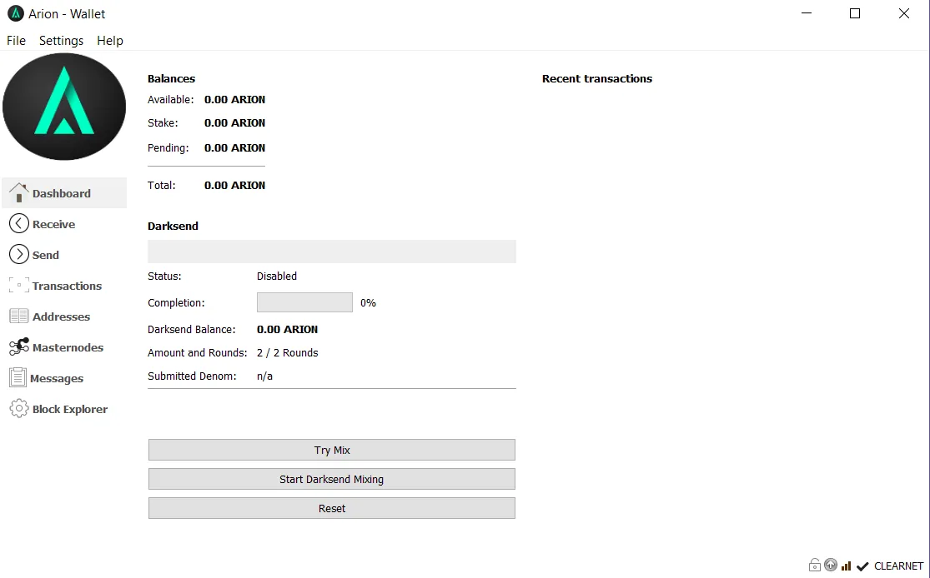Click the large Arion logo image
930x578 pixels.
click(x=64, y=107)
